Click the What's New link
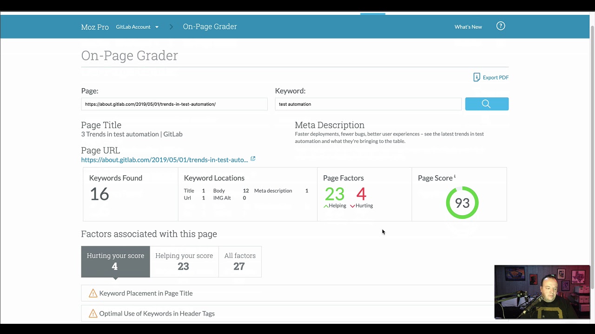595x334 pixels. coord(468,26)
